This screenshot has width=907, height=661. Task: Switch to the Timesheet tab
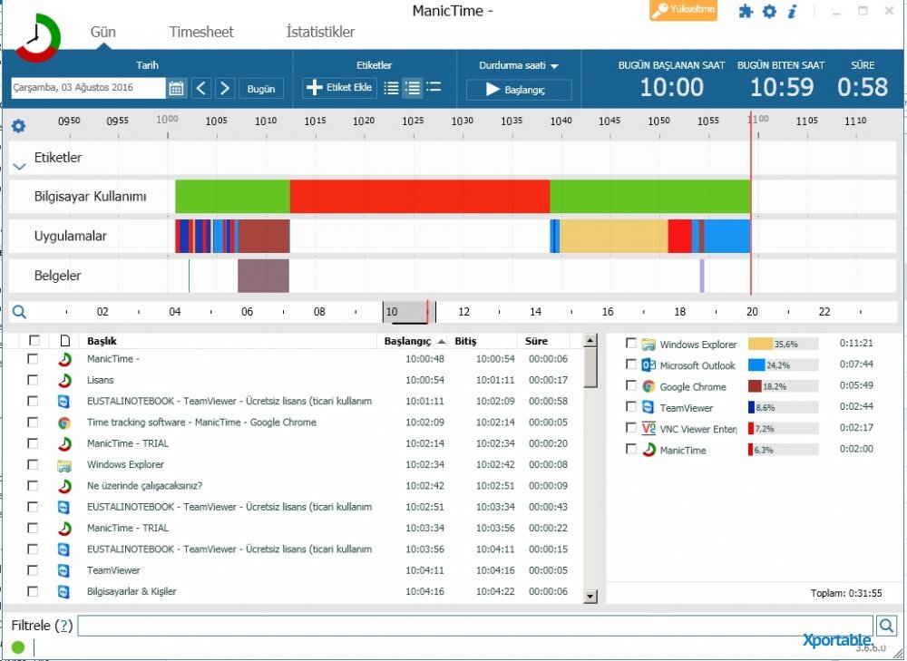(201, 32)
